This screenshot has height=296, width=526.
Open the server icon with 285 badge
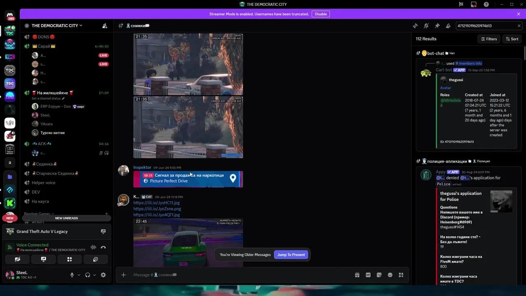pyautogui.click(x=10, y=16)
